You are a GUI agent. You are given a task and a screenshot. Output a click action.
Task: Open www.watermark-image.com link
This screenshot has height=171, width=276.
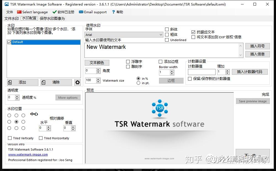pos(28,154)
